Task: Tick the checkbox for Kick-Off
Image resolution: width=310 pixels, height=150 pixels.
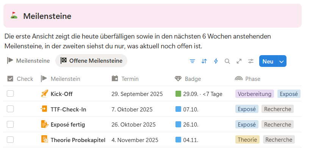Action: pyautogui.click(x=10, y=94)
